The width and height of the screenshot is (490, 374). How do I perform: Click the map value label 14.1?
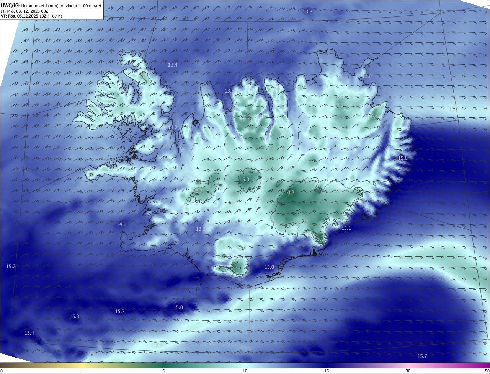point(121,224)
